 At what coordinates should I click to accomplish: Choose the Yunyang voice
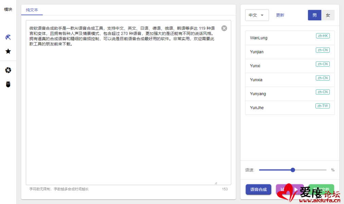[x=290, y=94]
